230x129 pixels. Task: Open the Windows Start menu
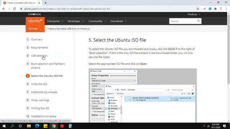click(x=4, y=126)
